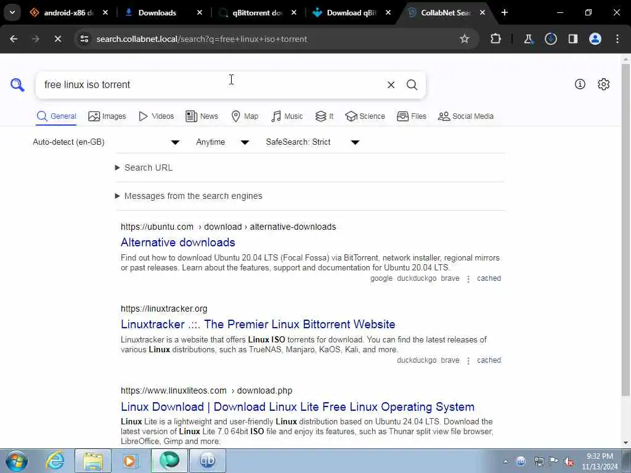Image resolution: width=631 pixels, height=473 pixels.
Task: Open more options dots on Ubuntu result
Action: point(468,279)
